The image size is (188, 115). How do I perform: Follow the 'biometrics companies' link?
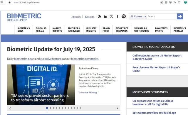[85, 59]
